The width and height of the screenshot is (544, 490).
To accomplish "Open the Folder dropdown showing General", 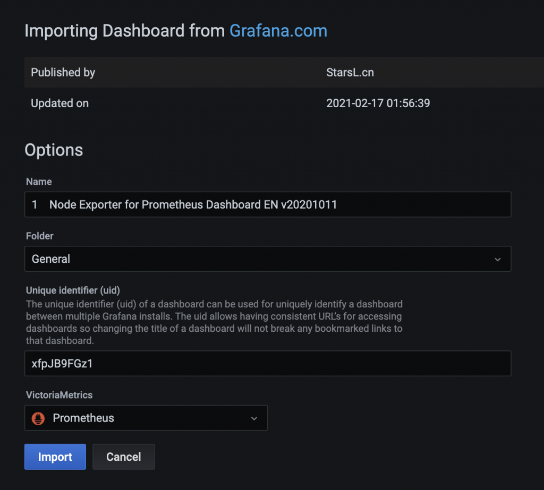I will point(260,259).
